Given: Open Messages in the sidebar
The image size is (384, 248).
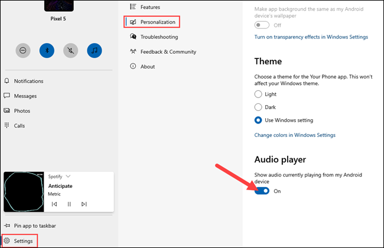Looking at the screenshot, I should (x=25, y=96).
